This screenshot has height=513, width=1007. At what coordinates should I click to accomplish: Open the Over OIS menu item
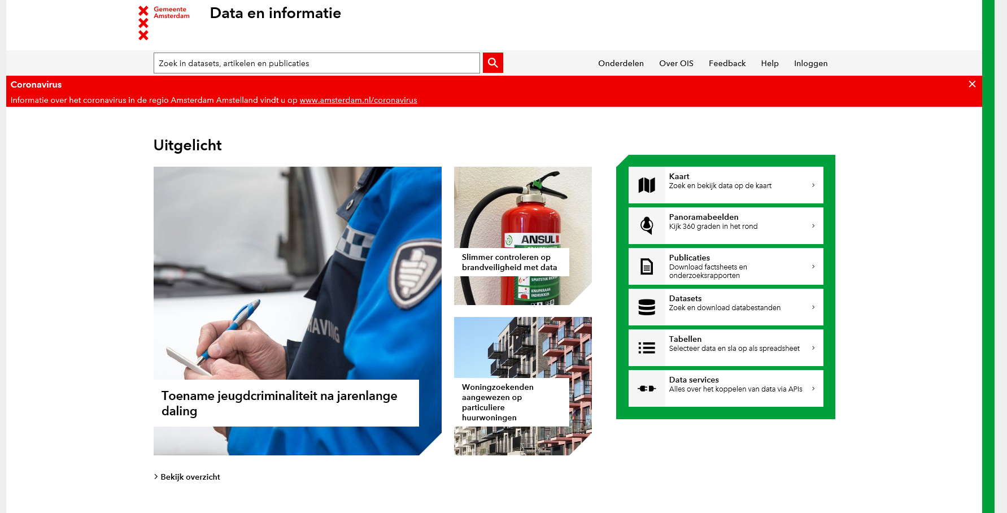coord(676,63)
